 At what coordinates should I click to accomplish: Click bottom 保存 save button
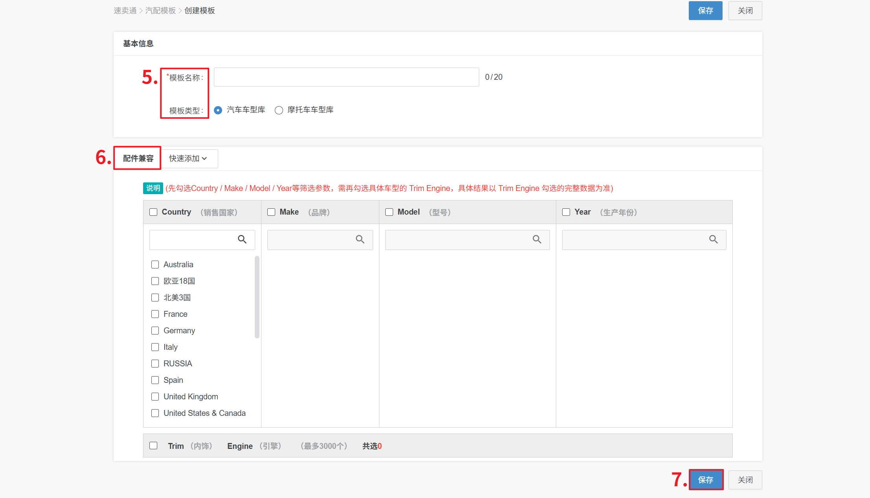[706, 480]
